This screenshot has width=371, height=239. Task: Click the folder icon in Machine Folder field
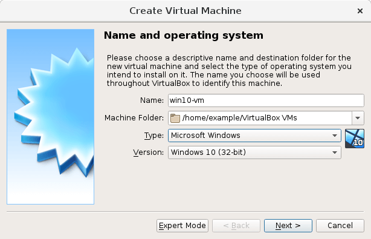tap(175, 118)
